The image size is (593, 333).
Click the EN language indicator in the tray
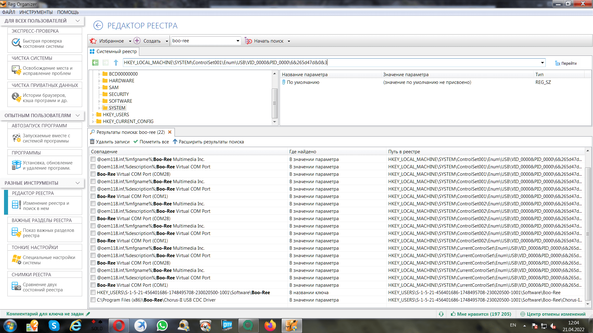coord(513,325)
